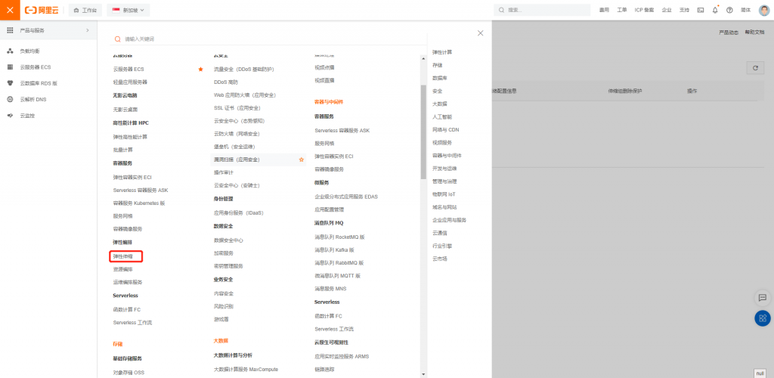Open 容器服务 Kubernetes 版
Viewport: 774px width, 378px height.
(139, 203)
